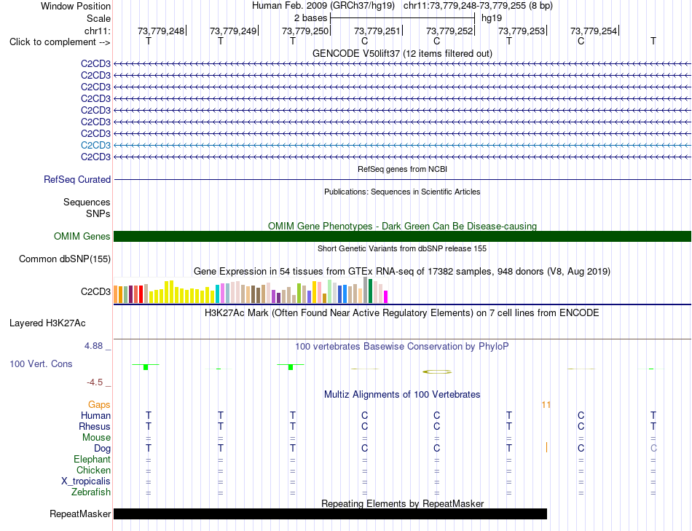692x531 pixels.
Task: Click the dark green OMIM gene bar
Action: pos(402,236)
